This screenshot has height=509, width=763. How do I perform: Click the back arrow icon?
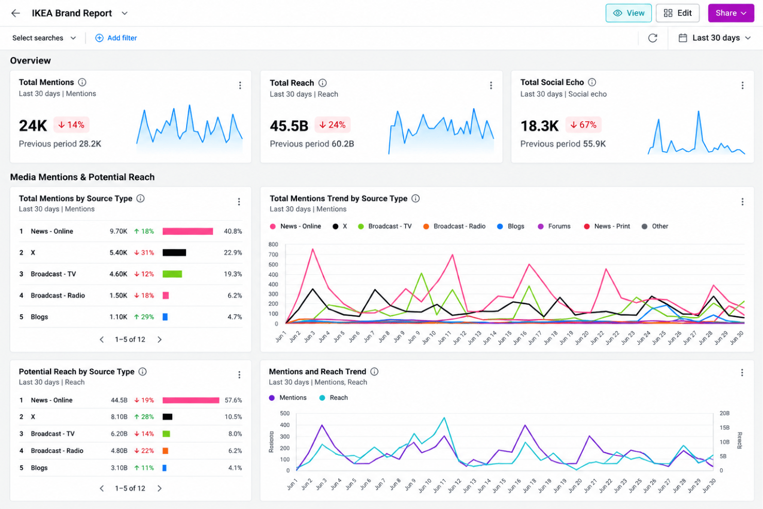tap(15, 13)
